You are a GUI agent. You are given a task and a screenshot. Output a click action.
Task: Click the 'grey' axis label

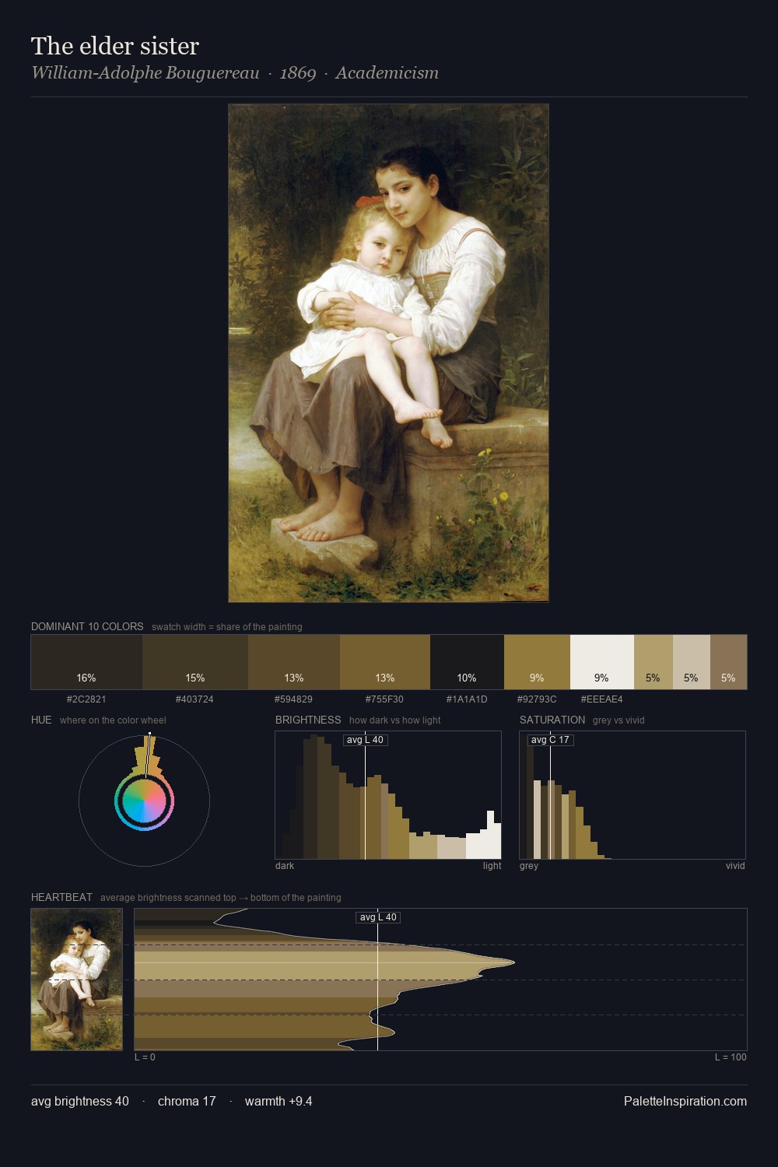tap(529, 866)
